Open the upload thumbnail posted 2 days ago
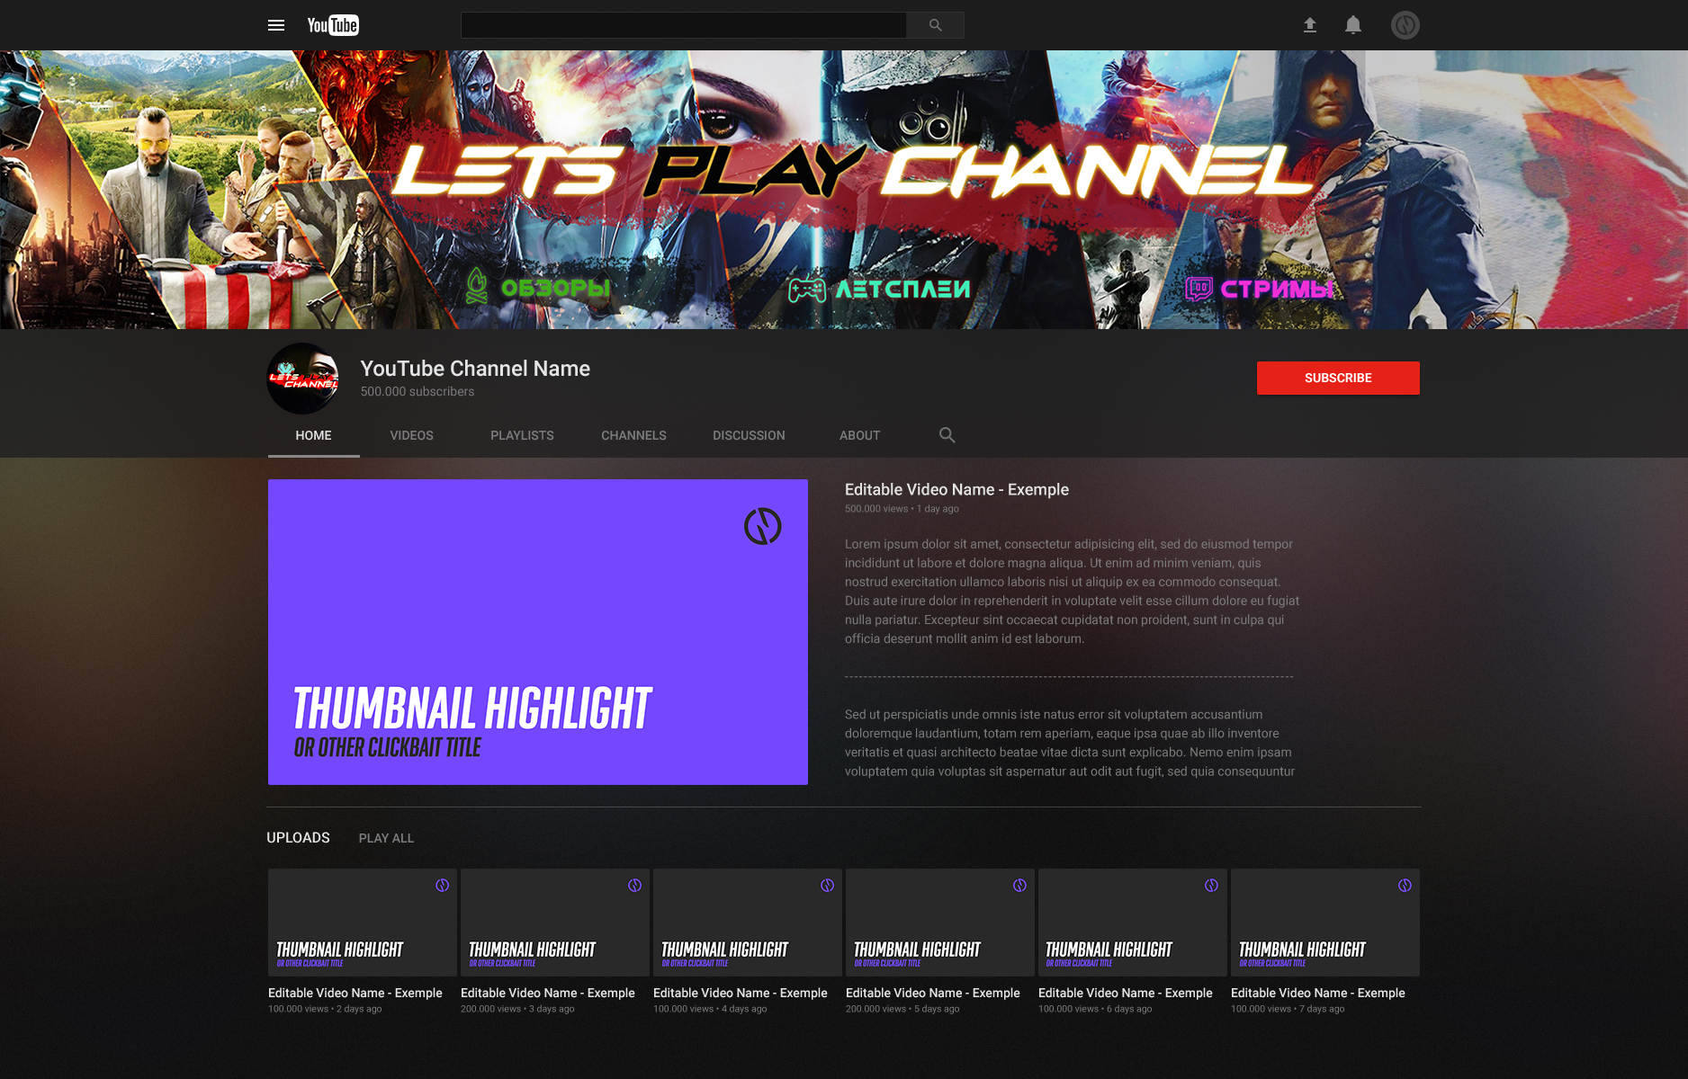 (x=363, y=923)
